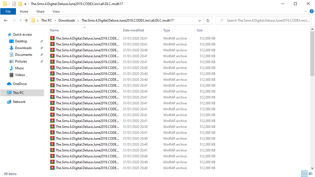This screenshot has width=315, height=177.
Task: Switch to Details view in status bar
Action: pos(304,174)
